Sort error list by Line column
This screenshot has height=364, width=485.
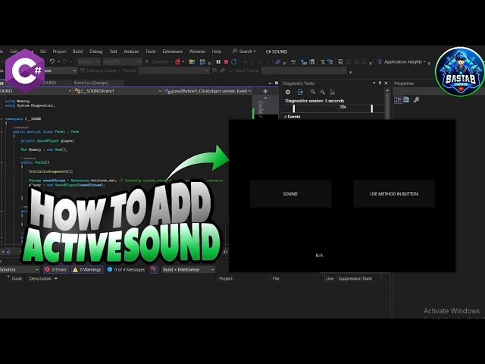click(x=330, y=278)
